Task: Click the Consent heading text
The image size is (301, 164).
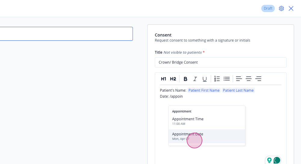Action: click(x=163, y=35)
